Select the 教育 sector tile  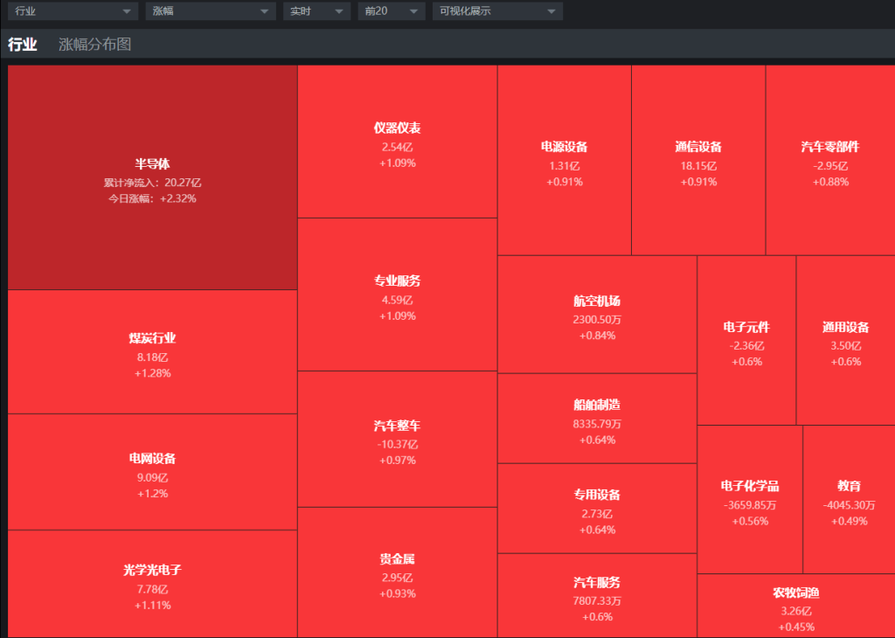[x=849, y=501]
